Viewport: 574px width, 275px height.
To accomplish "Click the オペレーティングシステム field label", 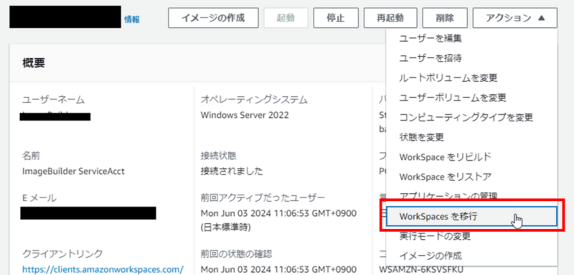I will (254, 100).
